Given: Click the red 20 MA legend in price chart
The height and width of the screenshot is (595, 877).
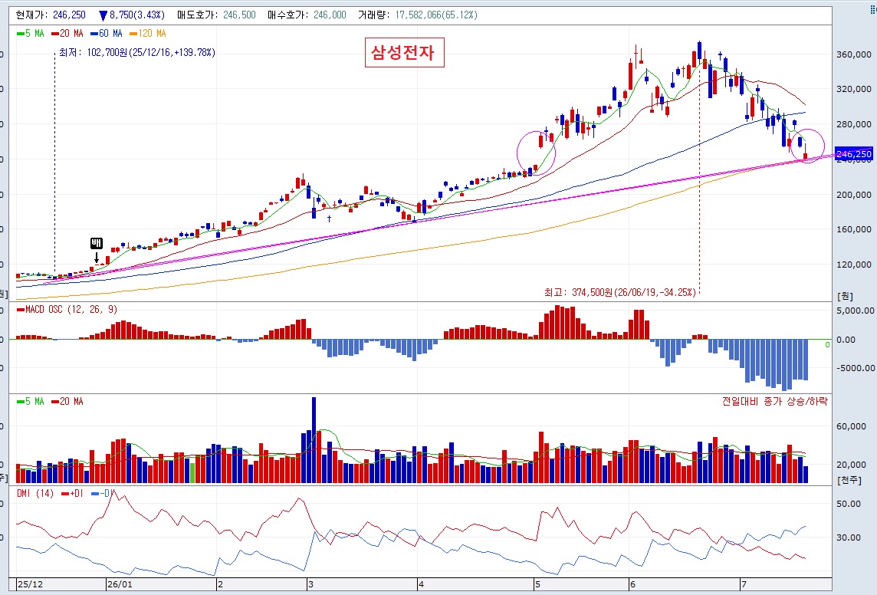Looking at the screenshot, I should tap(67, 34).
